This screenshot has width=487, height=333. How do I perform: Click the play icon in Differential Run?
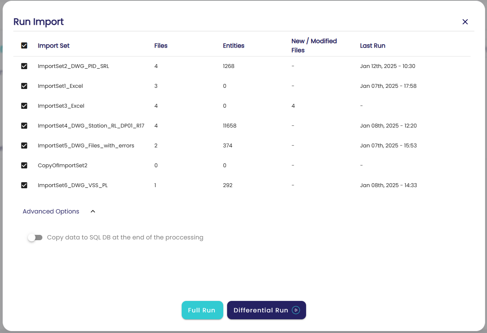(x=296, y=310)
